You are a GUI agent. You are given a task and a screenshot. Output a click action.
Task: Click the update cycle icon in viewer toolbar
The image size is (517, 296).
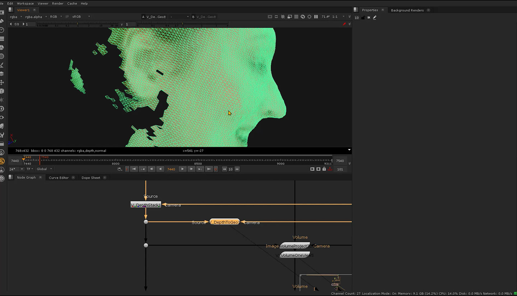point(303,16)
